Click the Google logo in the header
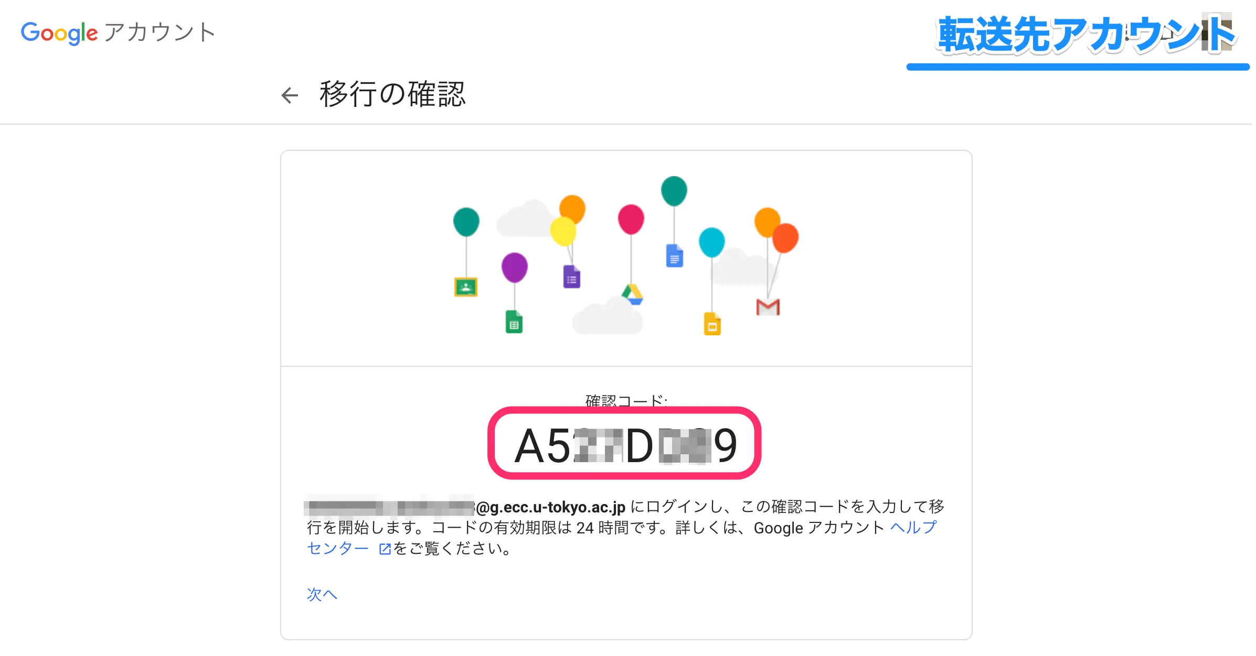 [59, 32]
